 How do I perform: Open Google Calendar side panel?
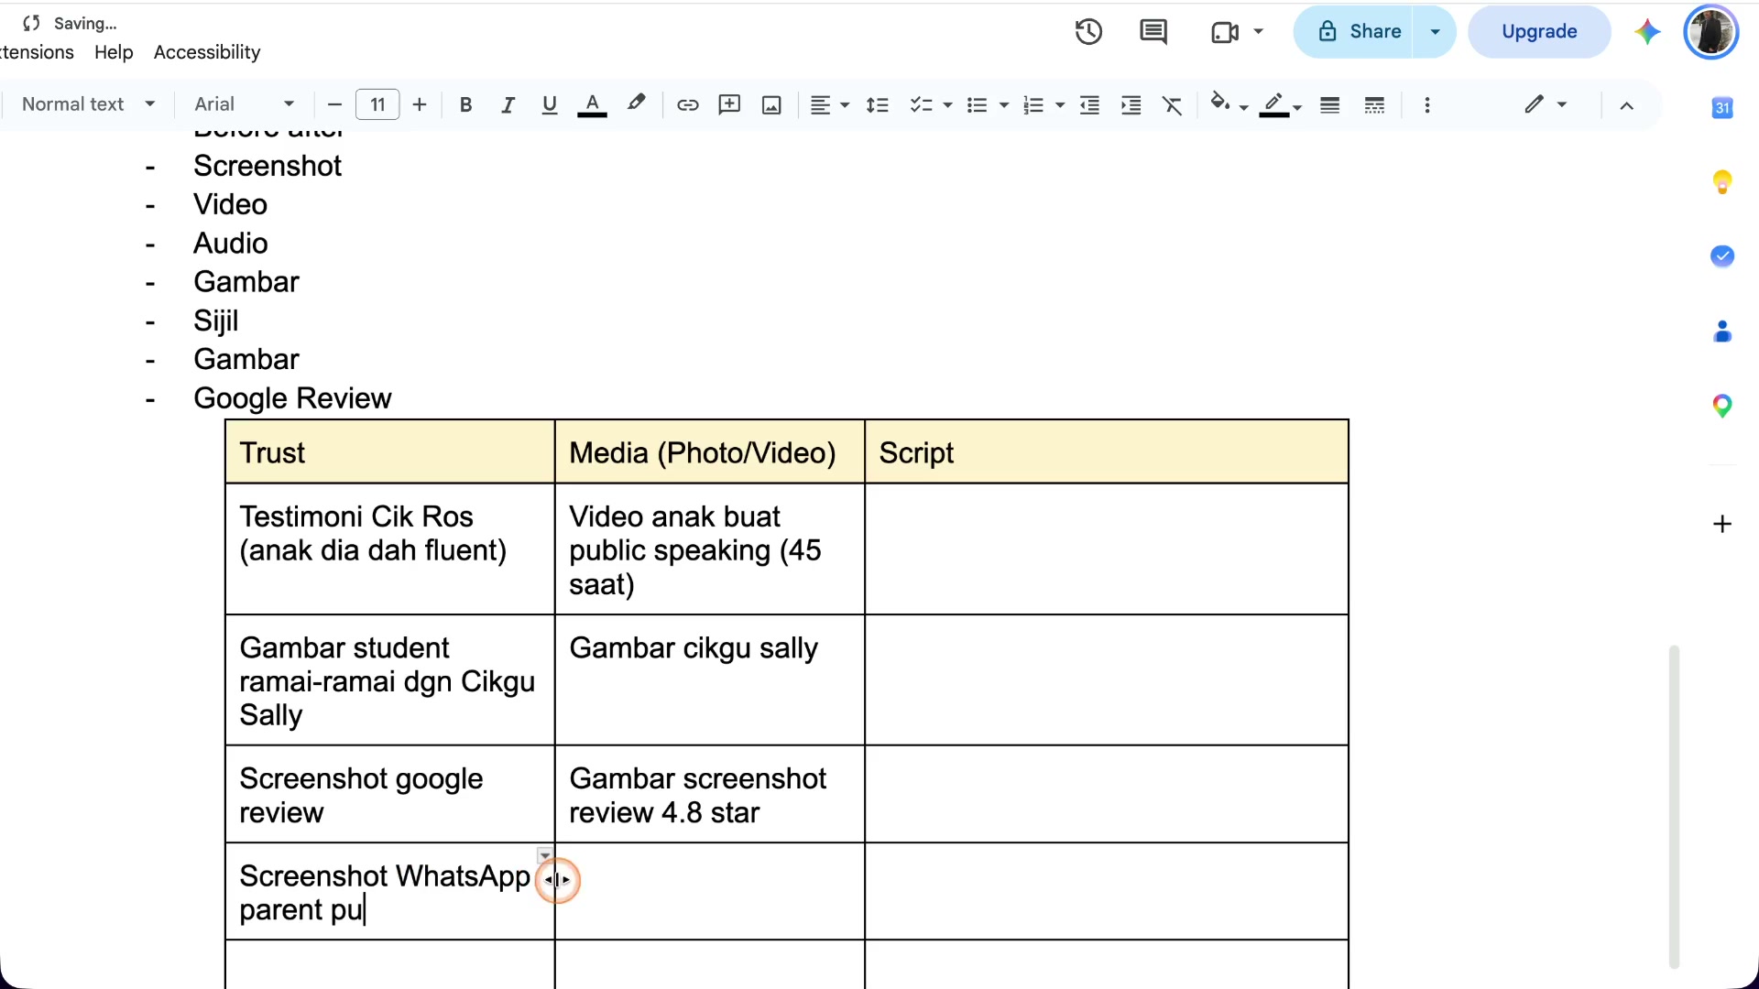pos(1722,107)
